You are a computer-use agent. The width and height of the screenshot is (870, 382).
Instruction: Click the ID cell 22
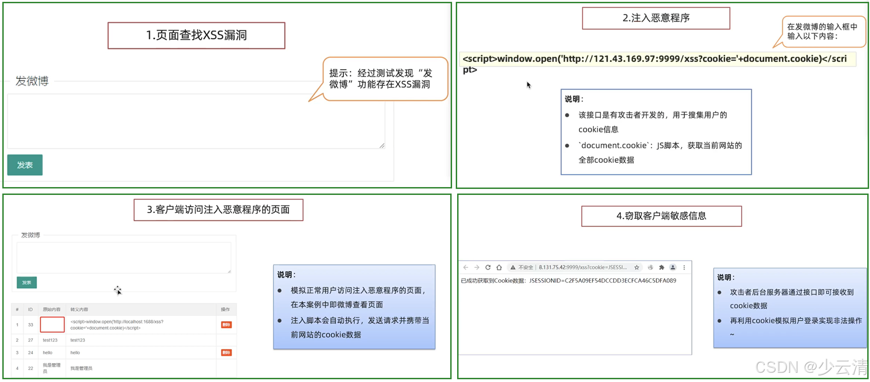(30, 368)
